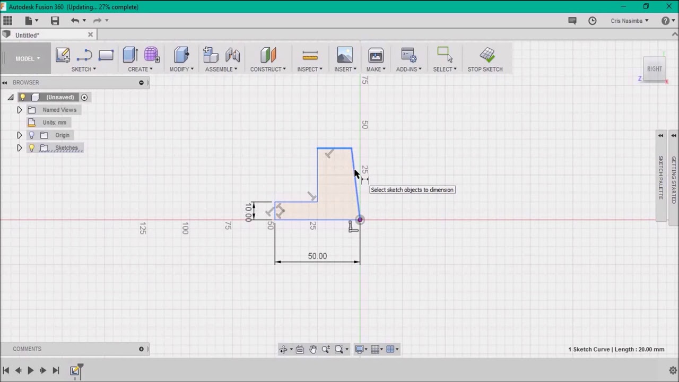The height and width of the screenshot is (382, 679).
Task: Open the MODEL workspace dropdown
Action: pyautogui.click(x=27, y=58)
